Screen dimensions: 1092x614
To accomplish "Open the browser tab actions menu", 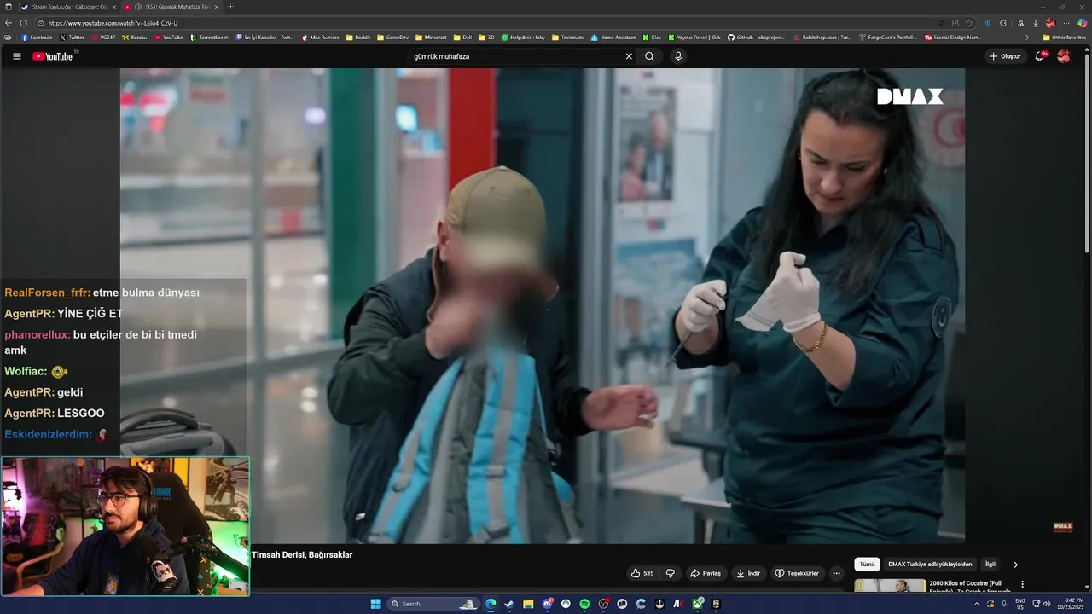I will point(8,7).
